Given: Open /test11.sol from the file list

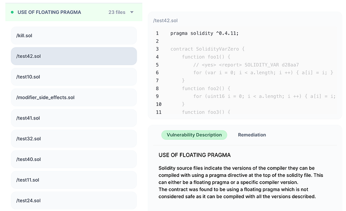Looking at the screenshot, I should coord(74,180).
